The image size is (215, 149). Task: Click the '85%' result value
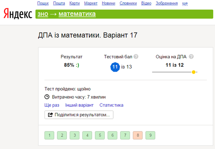click(x=69, y=65)
